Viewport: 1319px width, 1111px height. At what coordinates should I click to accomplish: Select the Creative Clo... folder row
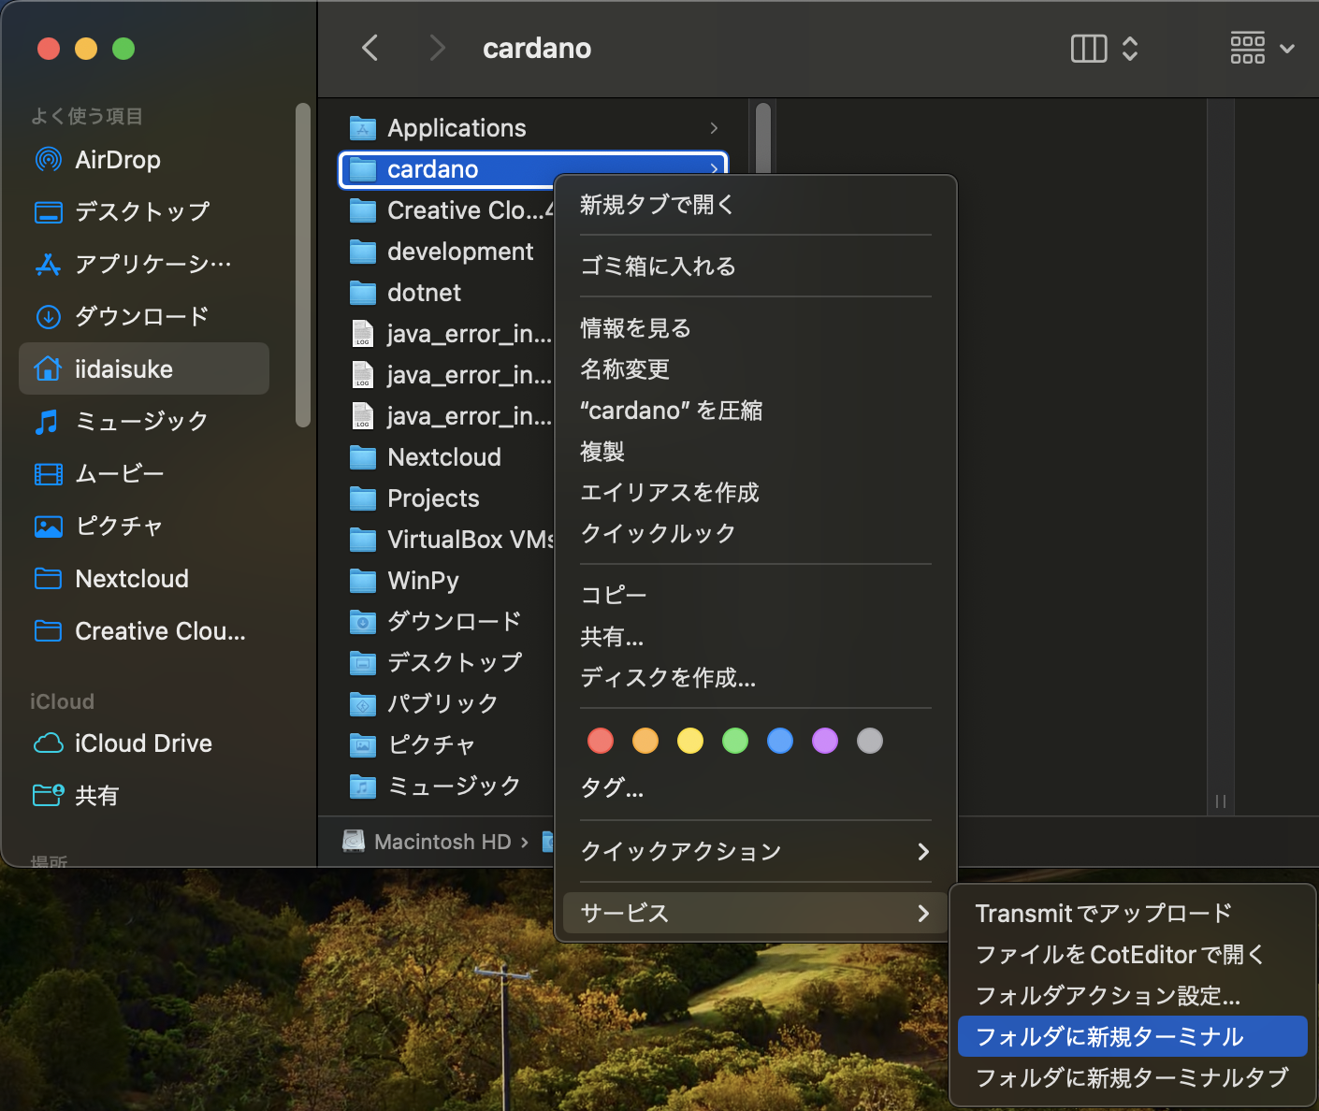pyautogui.click(x=447, y=210)
